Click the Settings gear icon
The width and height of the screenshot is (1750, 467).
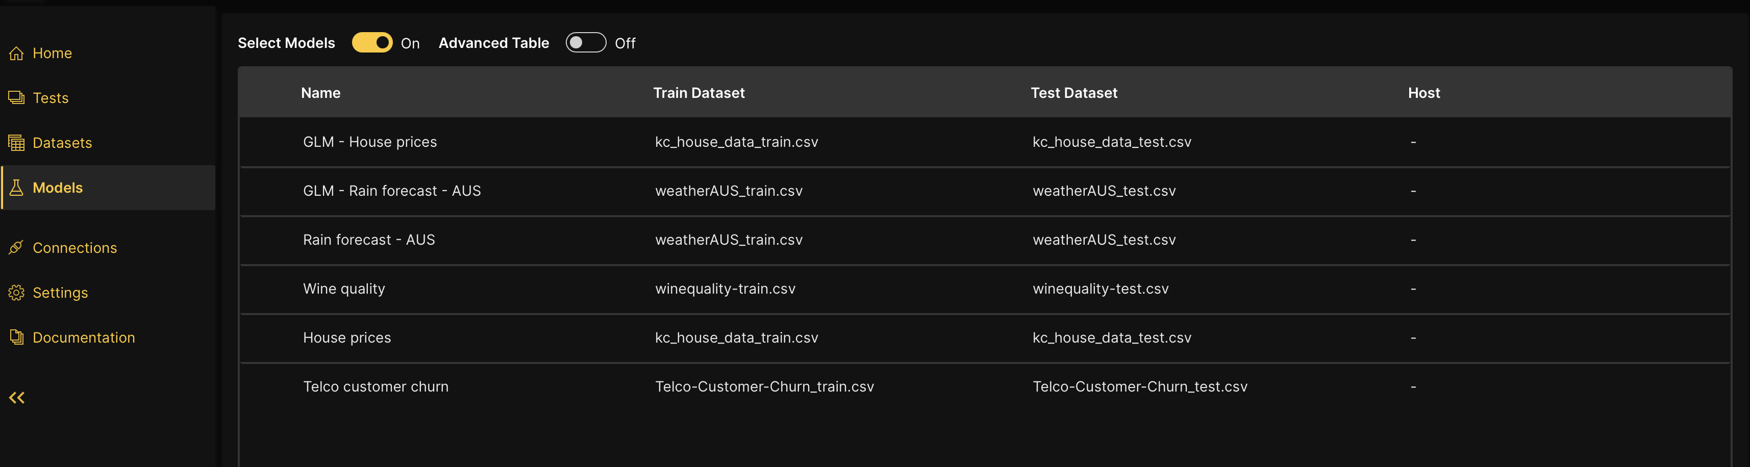point(16,293)
